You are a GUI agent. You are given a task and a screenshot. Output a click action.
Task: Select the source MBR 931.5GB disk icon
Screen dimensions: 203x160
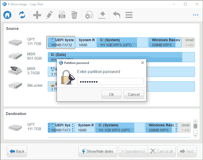[x=15, y=56]
